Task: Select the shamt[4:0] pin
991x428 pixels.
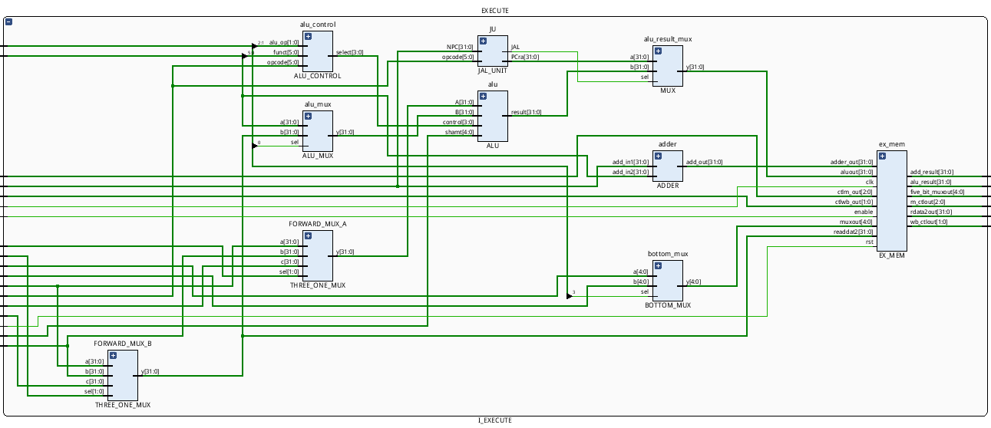Action: 461,132
